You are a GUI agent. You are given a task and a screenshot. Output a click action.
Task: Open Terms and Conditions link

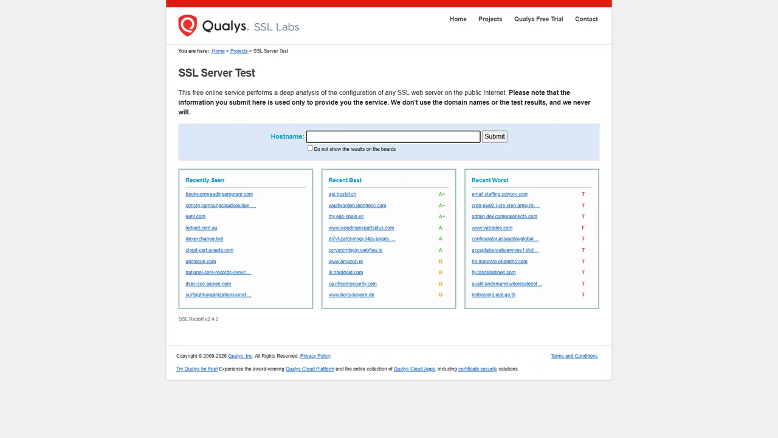point(574,356)
